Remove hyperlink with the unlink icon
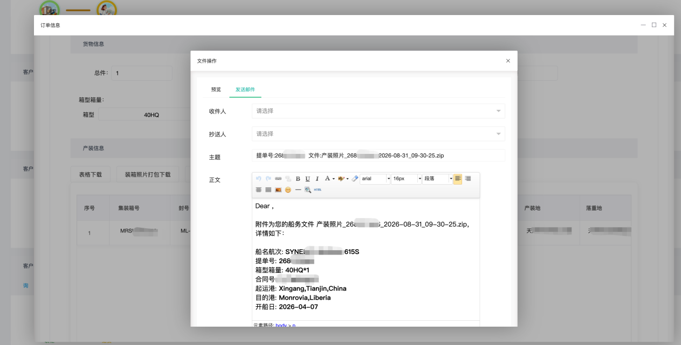 click(x=288, y=179)
